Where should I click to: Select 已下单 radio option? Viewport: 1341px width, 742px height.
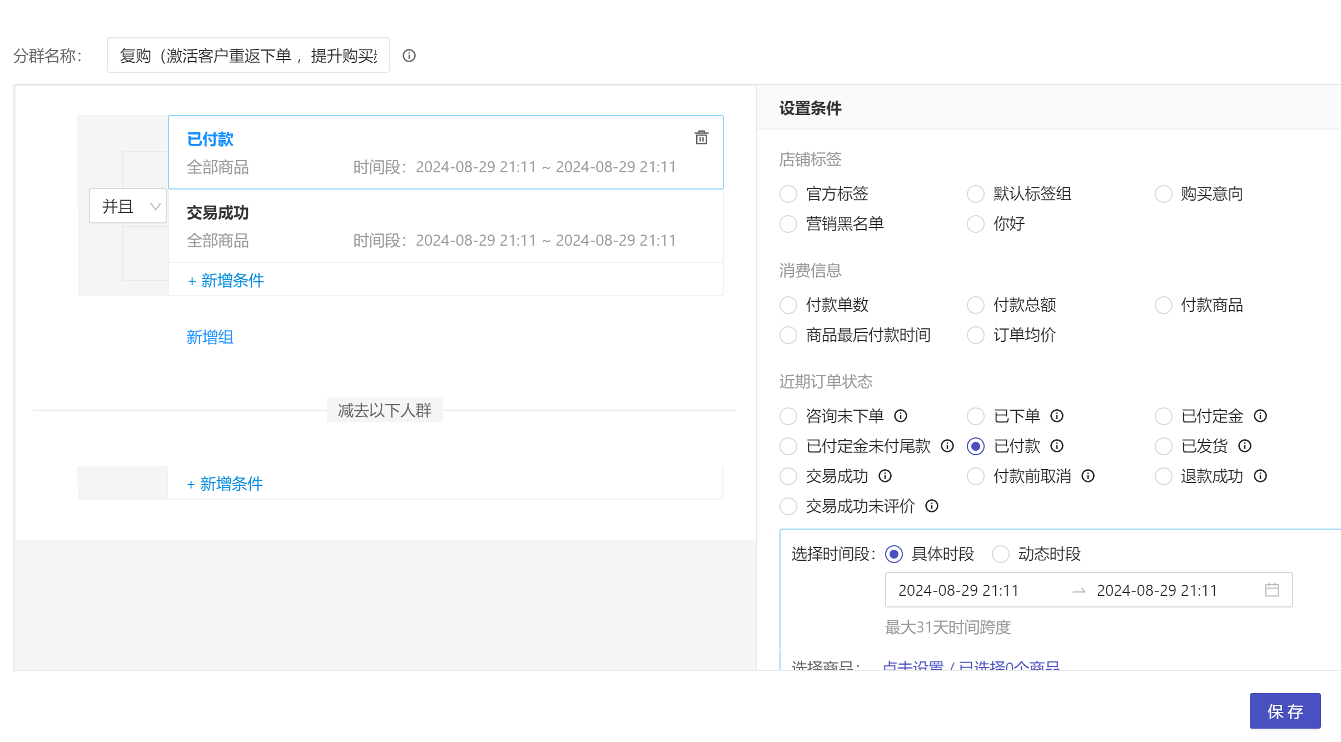[x=975, y=416]
